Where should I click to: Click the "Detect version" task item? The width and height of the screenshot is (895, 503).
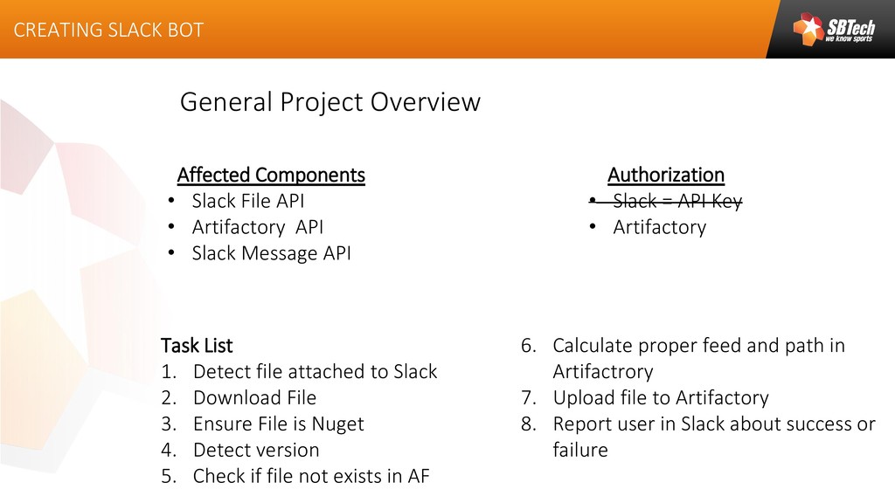click(x=256, y=450)
